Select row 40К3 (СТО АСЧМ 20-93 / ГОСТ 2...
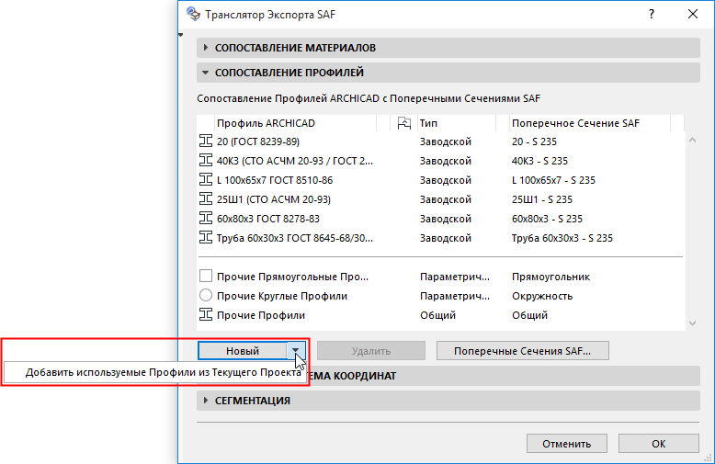This screenshot has height=464, width=715. [441, 161]
